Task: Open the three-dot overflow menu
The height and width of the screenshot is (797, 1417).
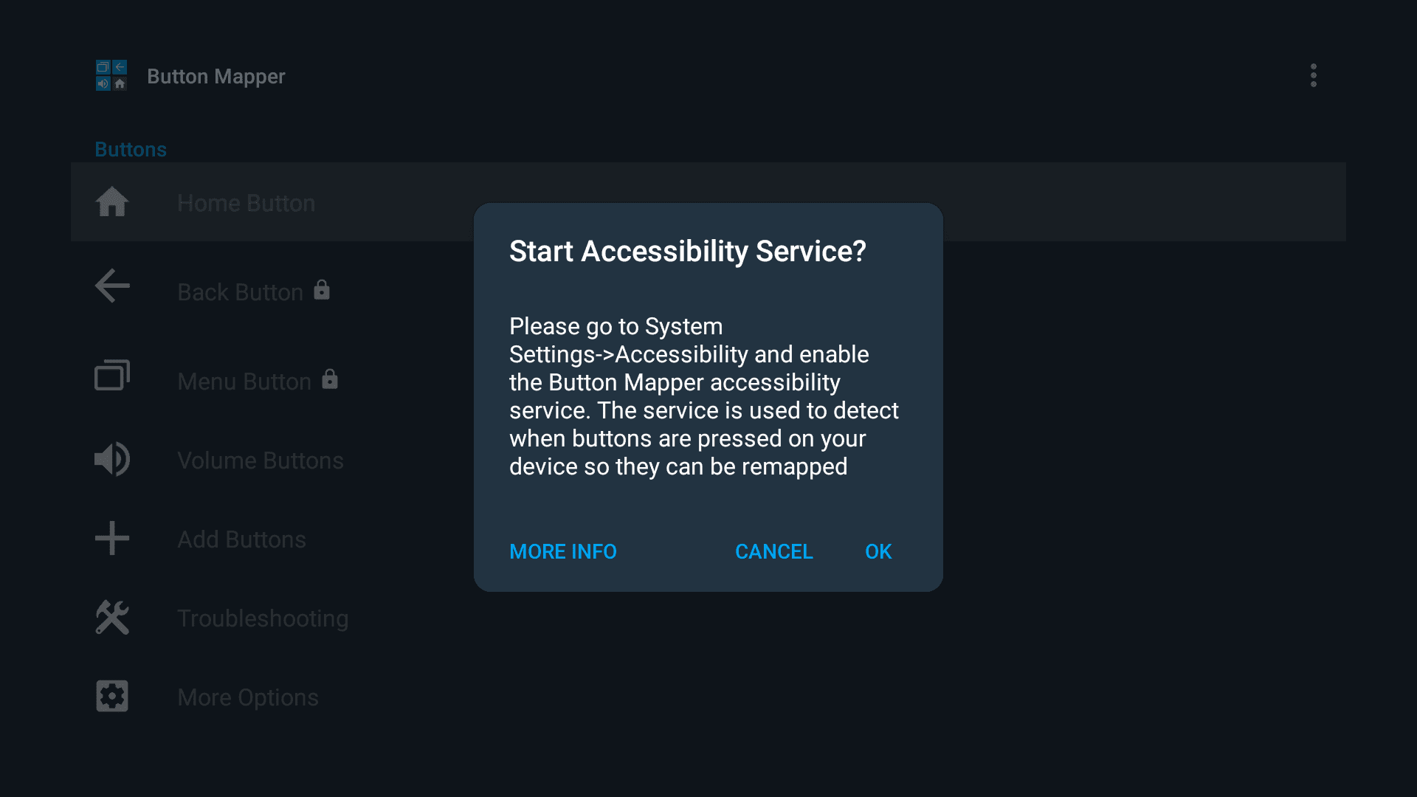Action: 1313,75
